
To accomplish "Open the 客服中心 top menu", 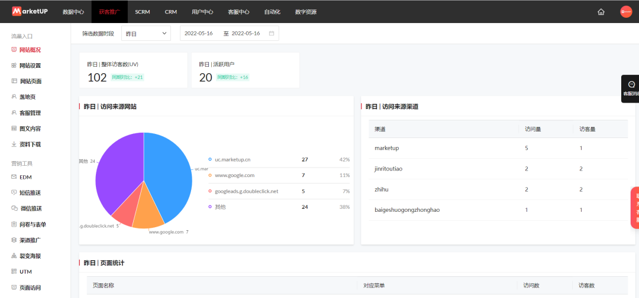I will tap(239, 12).
